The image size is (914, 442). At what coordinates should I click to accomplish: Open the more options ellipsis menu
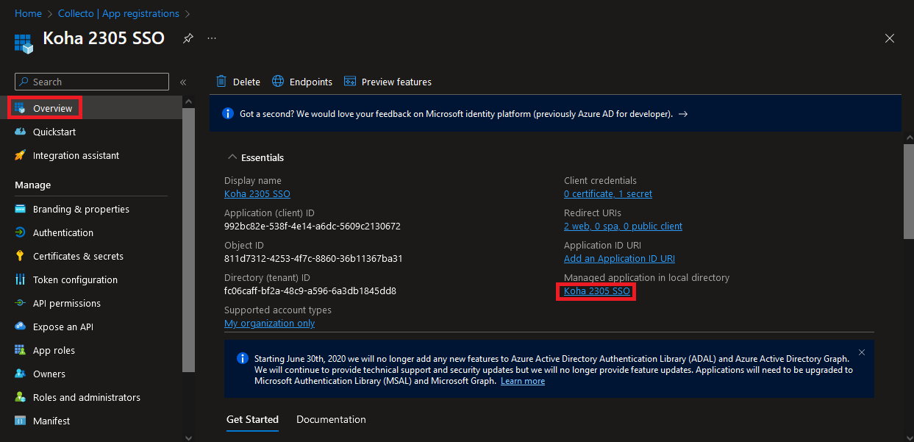tap(212, 38)
